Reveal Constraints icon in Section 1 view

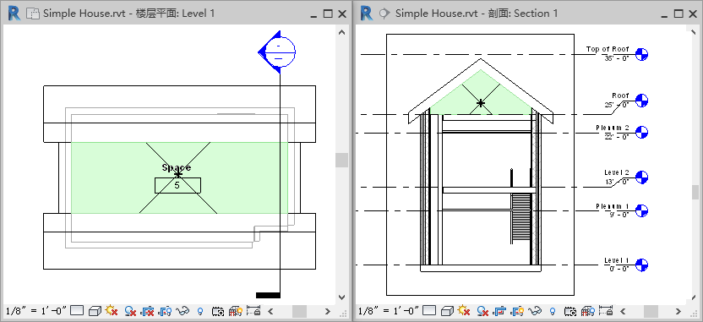click(606, 310)
